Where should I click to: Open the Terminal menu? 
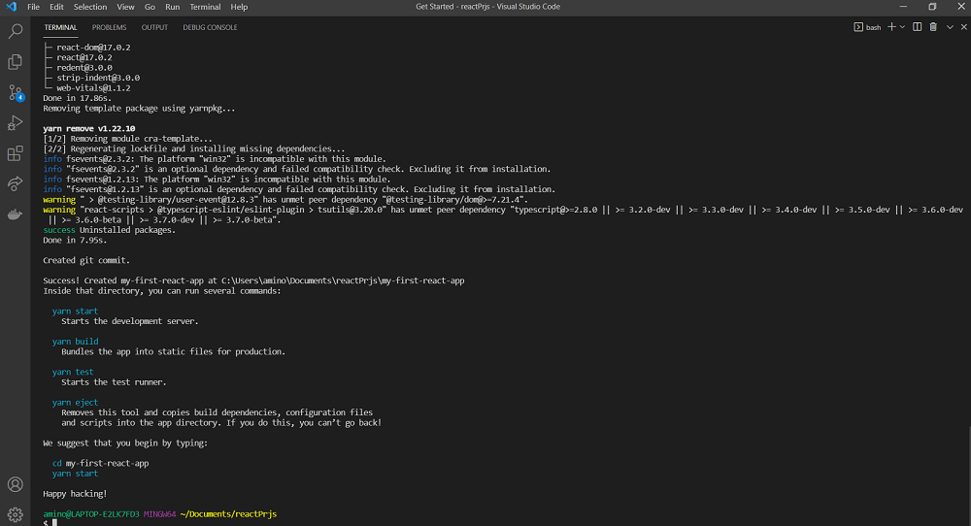205,7
